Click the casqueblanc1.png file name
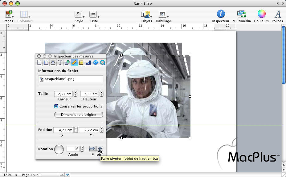Image resolution: width=286 pixels, height=177 pixels. 60,79
